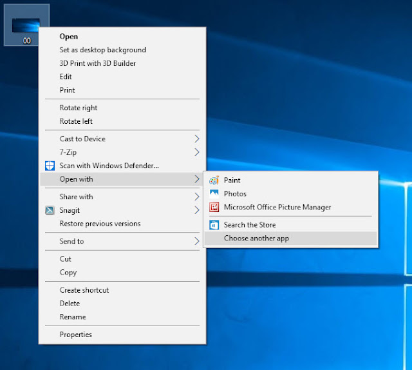Open the 7-Zip menu entry
Screen dimensions: 412x370
[122, 152]
